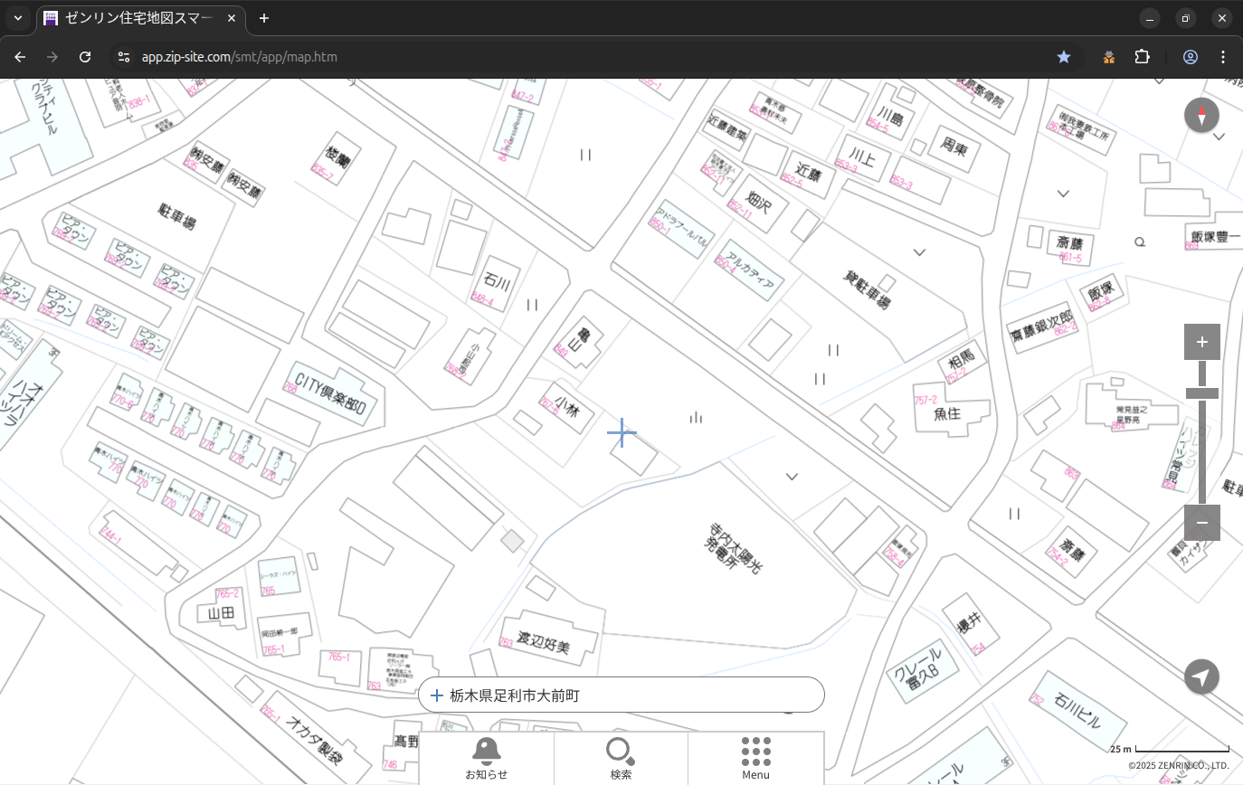Open the browser Extensions puzzle icon
The height and width of the screenshot is (785, 1243).
[1142, 57]
